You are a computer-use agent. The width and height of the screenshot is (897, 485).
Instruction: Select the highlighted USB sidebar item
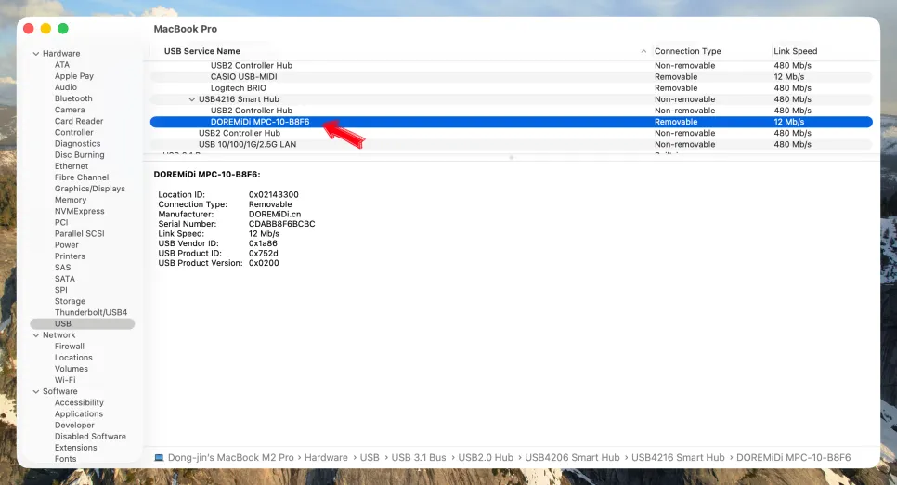[83, 324]
